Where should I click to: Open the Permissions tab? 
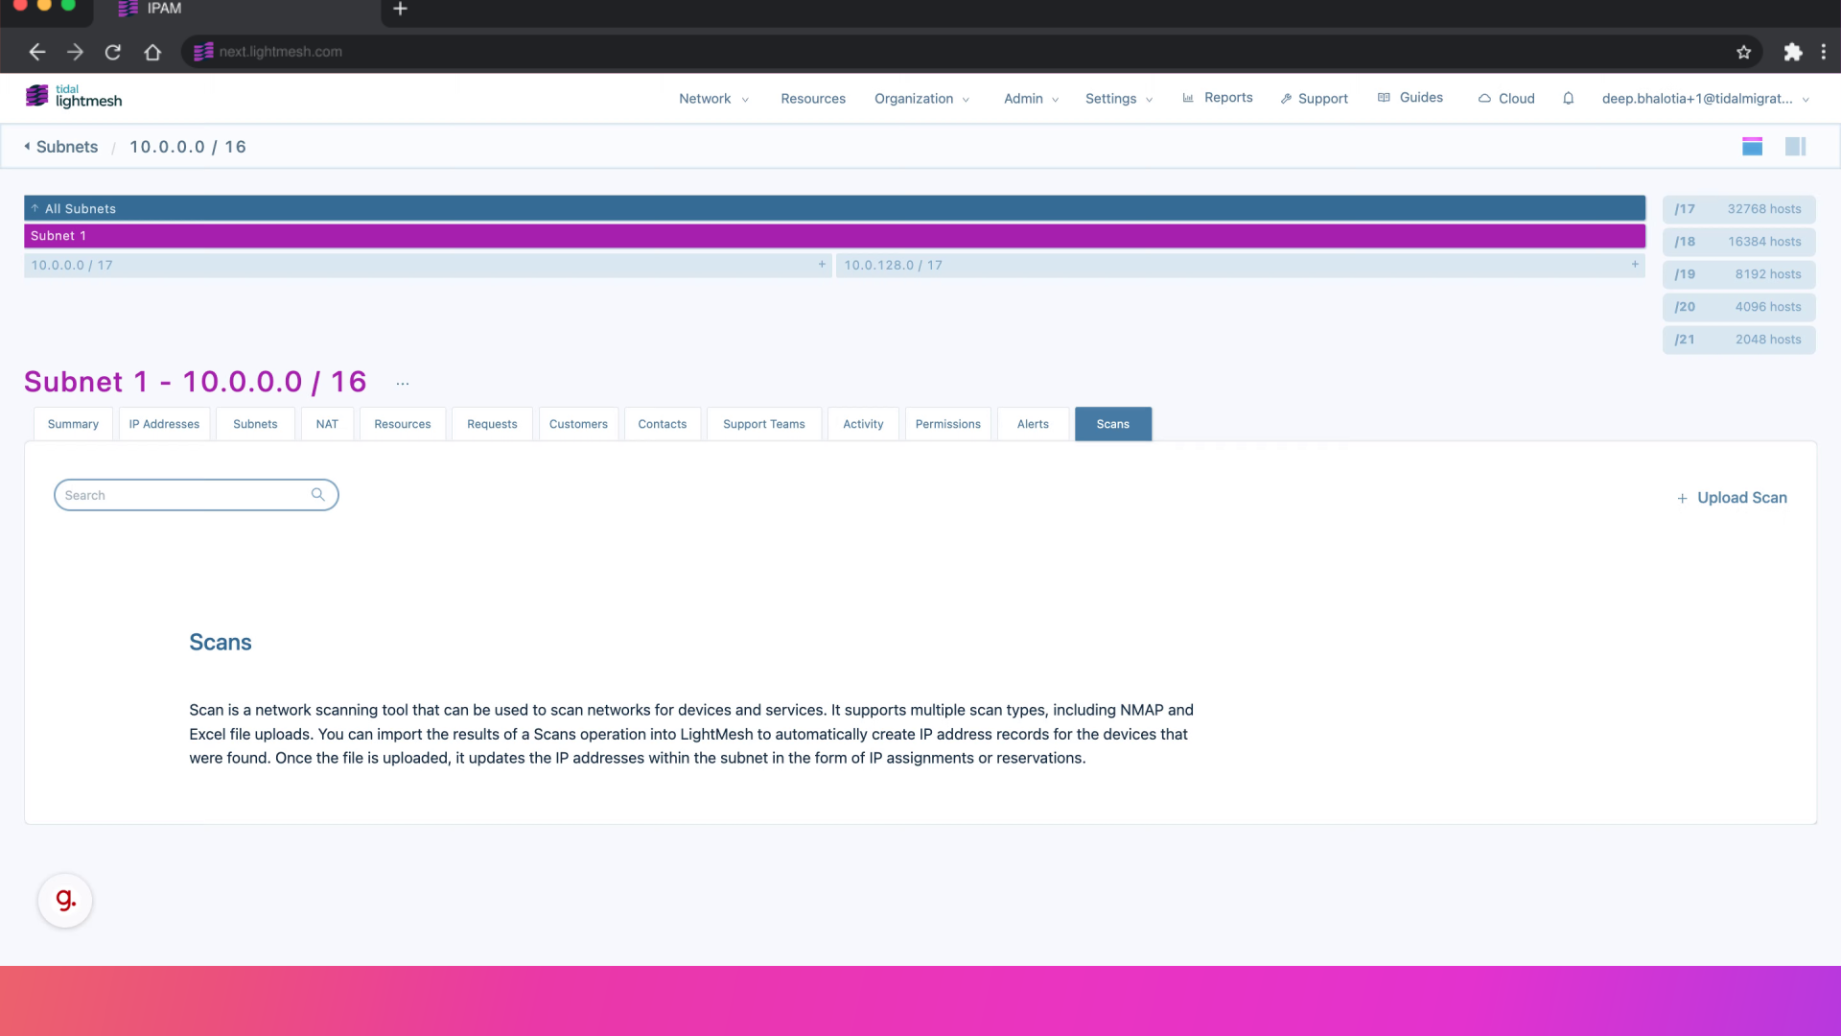coord(947,423)
